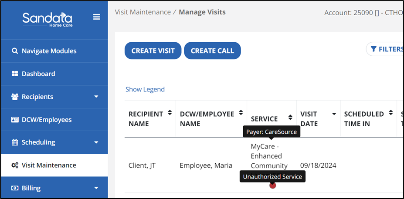The height and width of the screenshot is (199, 404).
Task: Open Visit Maintenance in the sidebar
Action: pyautogui.click(x=49, y=165)
